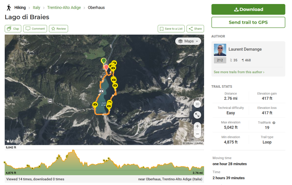Open Trentino-Alto Adige breadcrumb
The width and height of the screenshot is (292, 185).
pos(64,7)
